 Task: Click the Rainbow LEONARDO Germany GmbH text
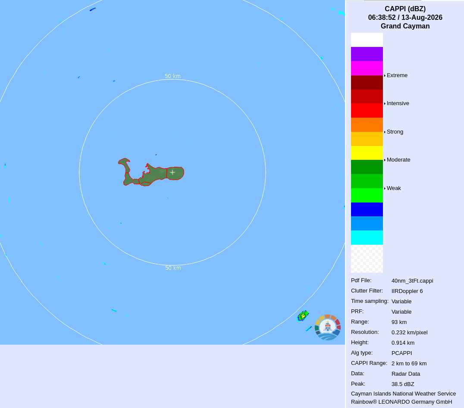(401, 402)
